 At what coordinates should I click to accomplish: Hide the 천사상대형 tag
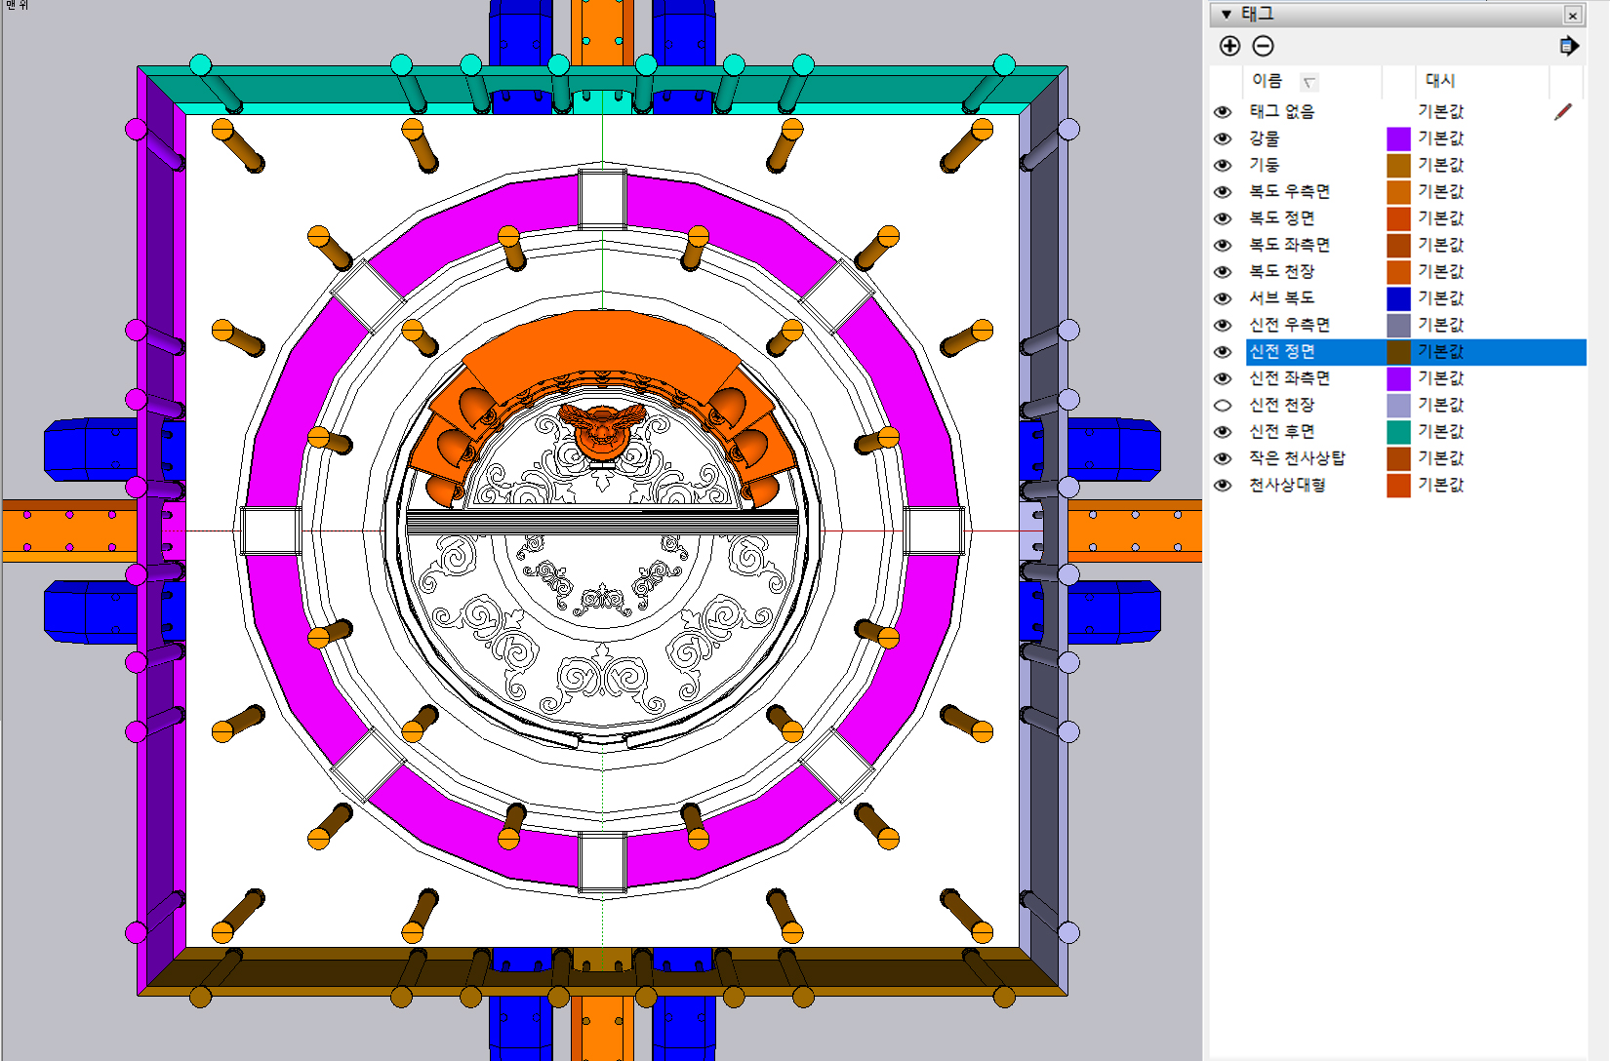(x=1223, y=485)
